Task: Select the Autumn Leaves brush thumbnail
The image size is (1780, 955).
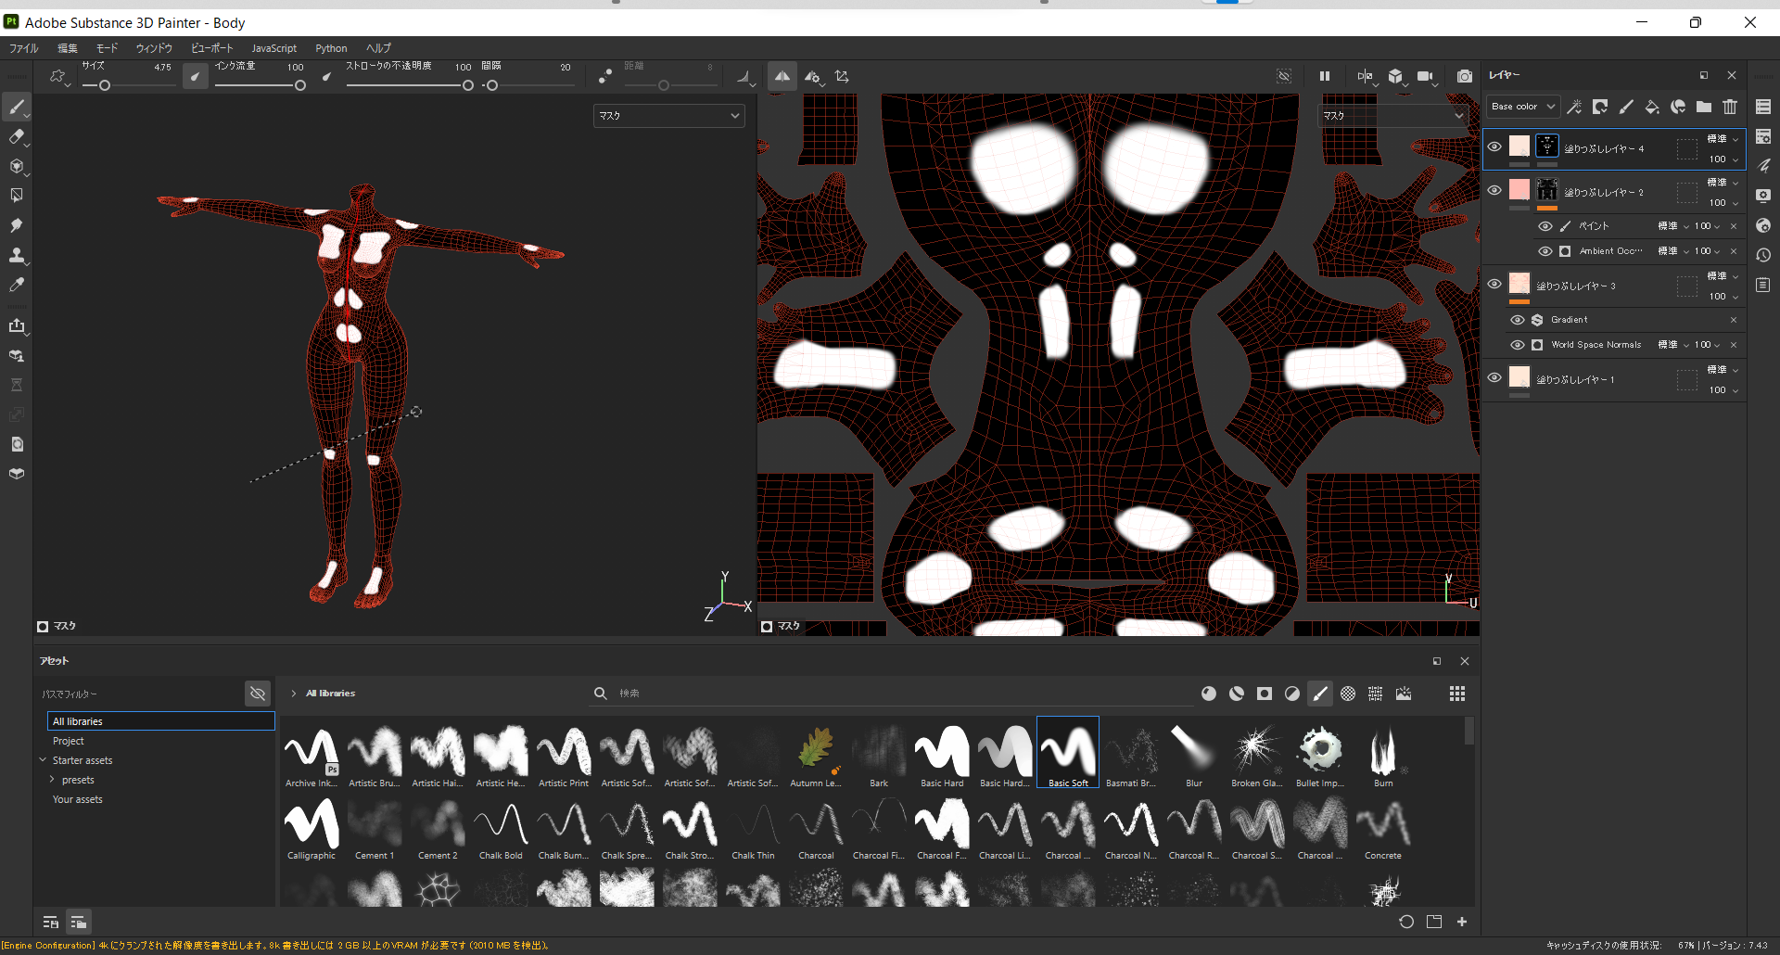Action: [816, 750]
